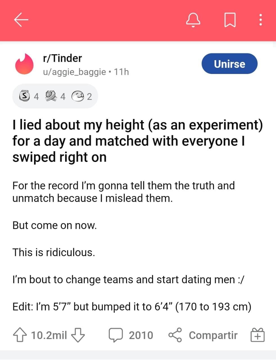Save the post with the bookmark icon
Image resolution: width=276 pixels, height=360 pixels.
230,19
